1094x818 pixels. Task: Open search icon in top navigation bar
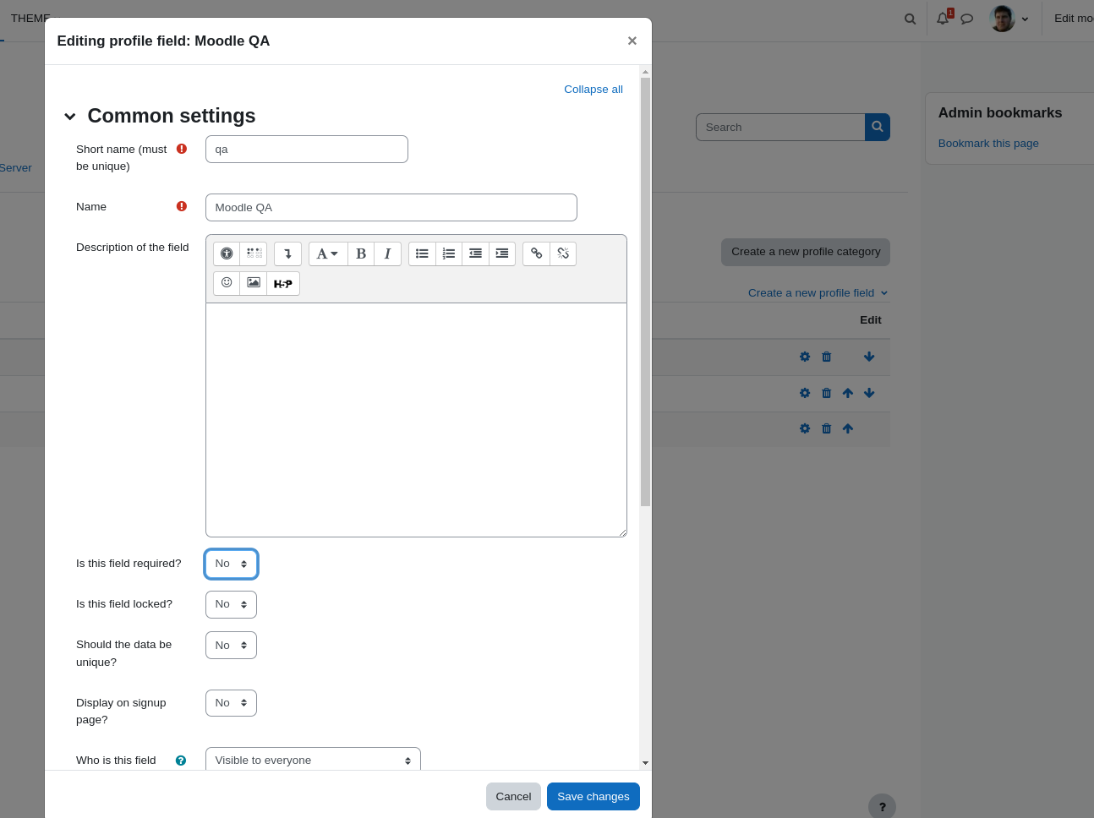[x=911, y=19]
